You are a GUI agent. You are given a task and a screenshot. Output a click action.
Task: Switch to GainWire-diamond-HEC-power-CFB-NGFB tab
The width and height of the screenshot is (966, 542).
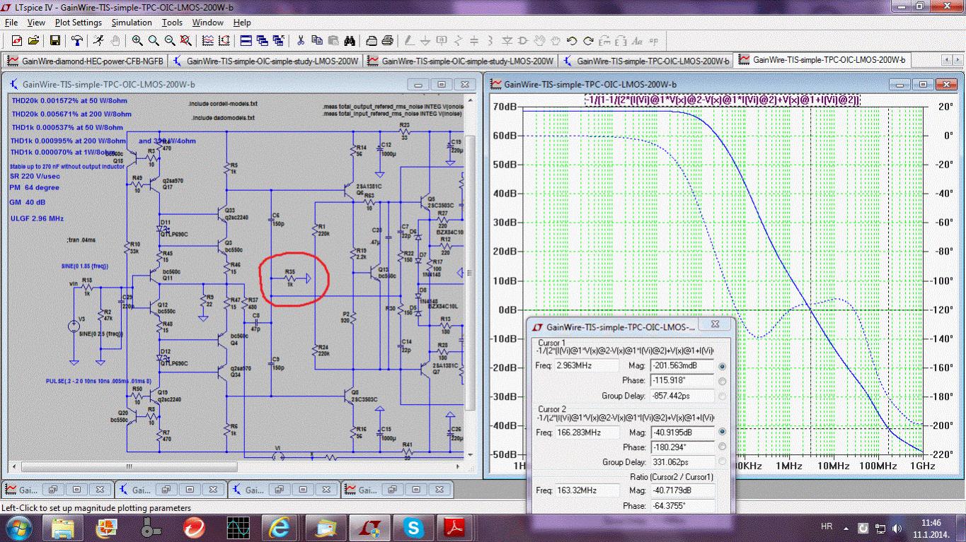tap(86, 61)
